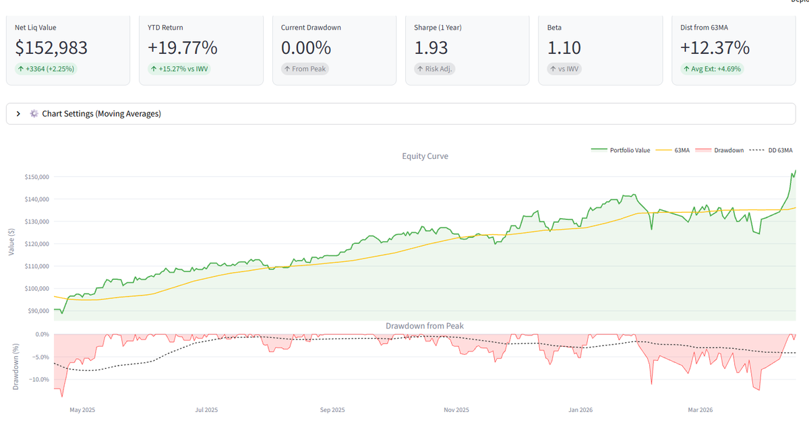Click the Value ($) axis title
The height and width of the screenshot is (437, 809).
(x=11, y=243)
